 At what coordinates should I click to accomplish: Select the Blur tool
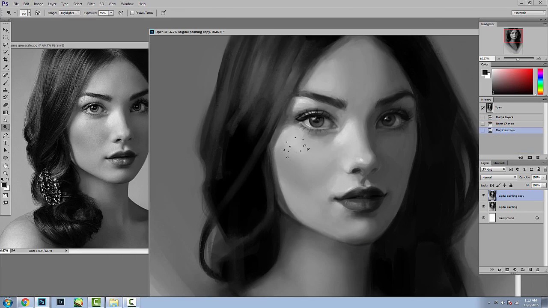6,120
